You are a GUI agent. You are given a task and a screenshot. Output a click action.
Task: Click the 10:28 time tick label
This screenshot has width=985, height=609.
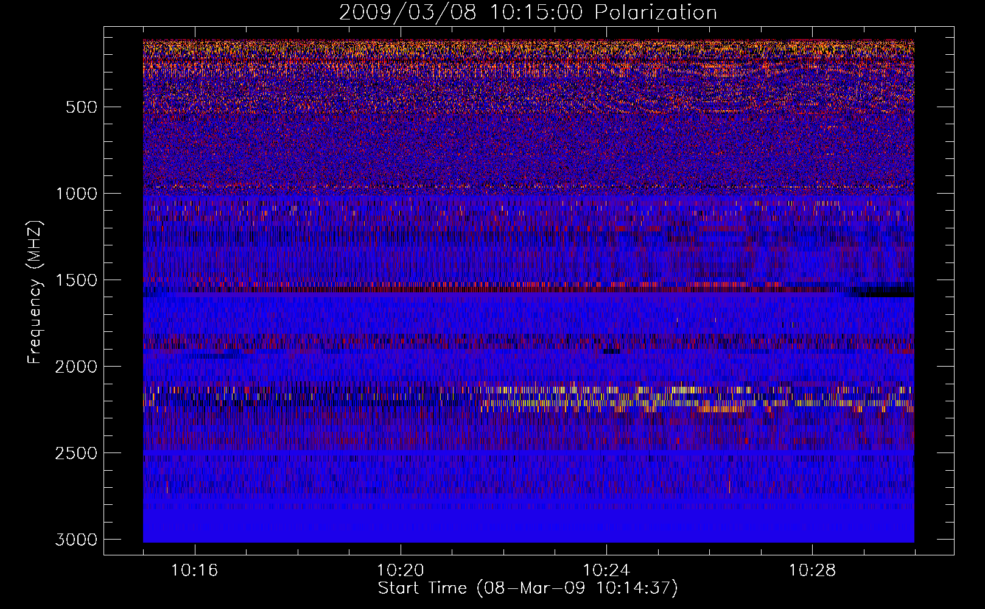pyautogui.click(x=812, y=571)
